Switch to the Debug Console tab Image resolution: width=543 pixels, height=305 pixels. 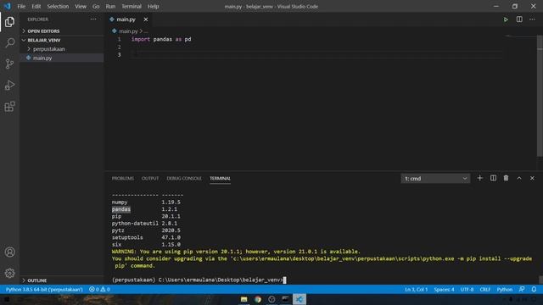coord(184,179)
